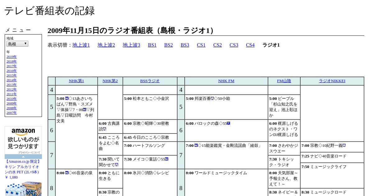The image size is (373, 196).
Task: Click the N icon in 7:00 能楽鑑賞 entry
Action: click(196, 146)
